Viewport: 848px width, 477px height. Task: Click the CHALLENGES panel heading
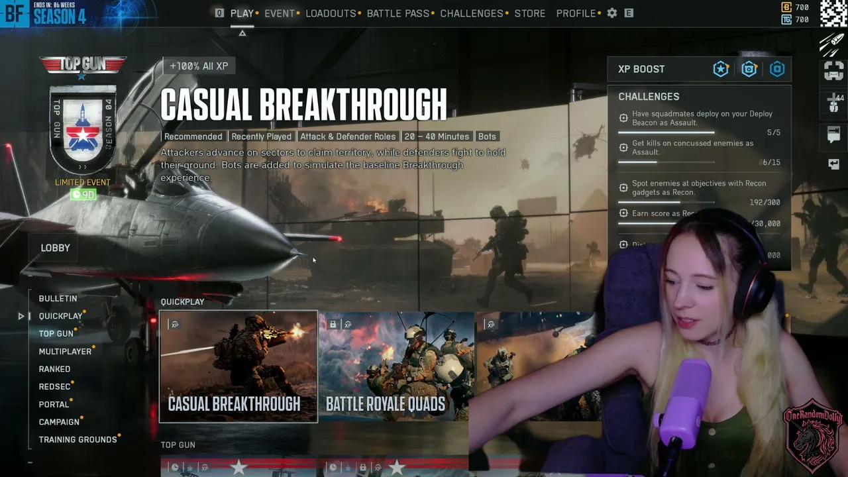pyautogui.click(x=649, y=97)
